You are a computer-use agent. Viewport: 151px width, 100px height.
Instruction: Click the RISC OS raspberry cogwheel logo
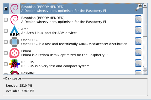(x=14, y=64)
